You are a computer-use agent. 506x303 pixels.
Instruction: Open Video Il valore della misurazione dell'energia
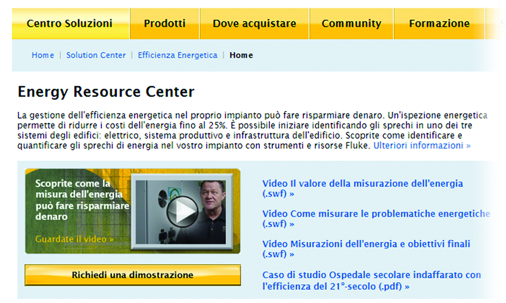click(363, 189)
